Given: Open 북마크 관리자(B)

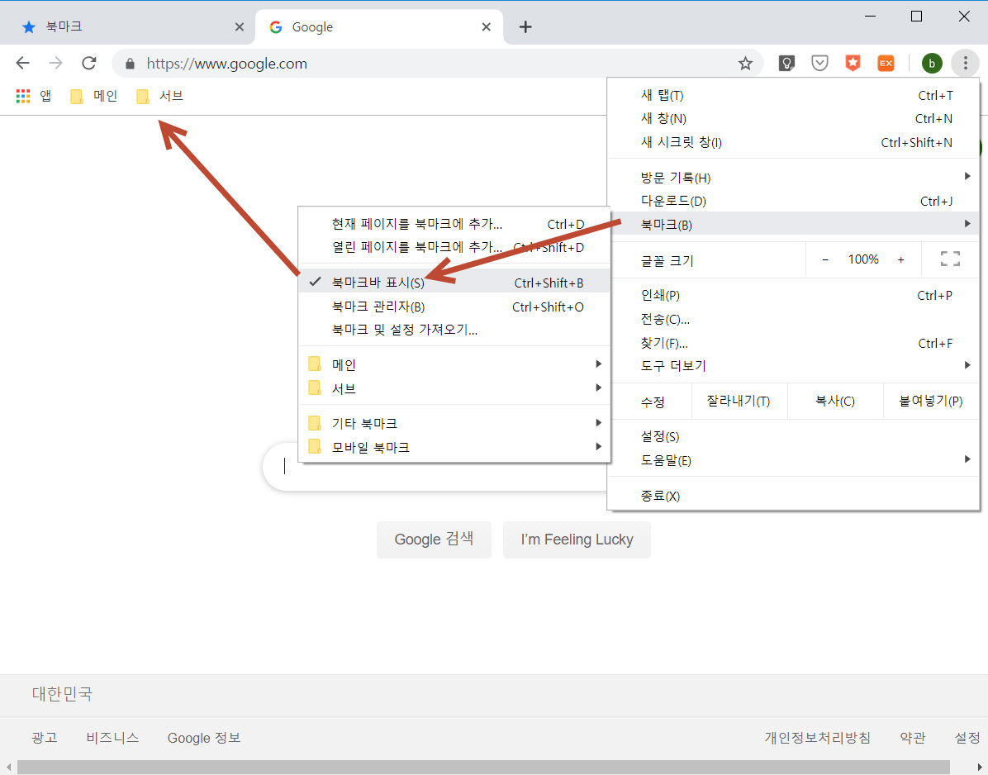Looking at the screenshot, I should click(454, 307).
